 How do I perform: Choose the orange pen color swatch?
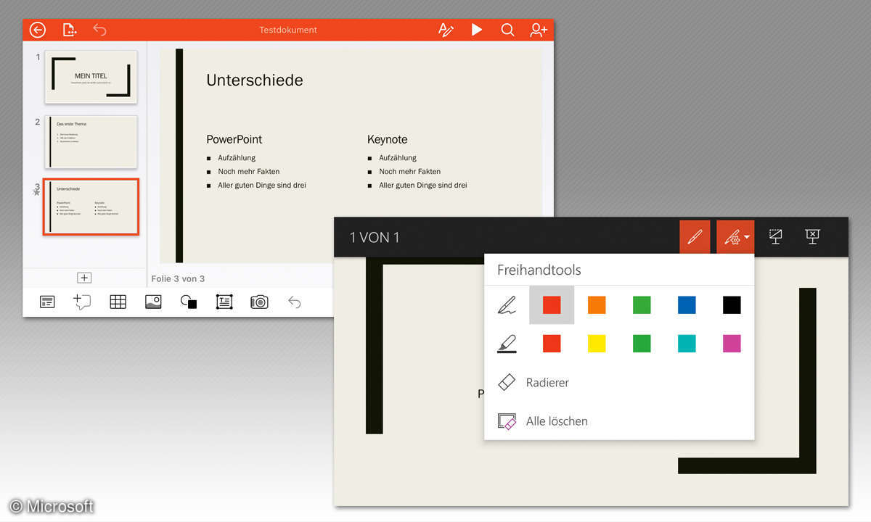coord(597,305)
